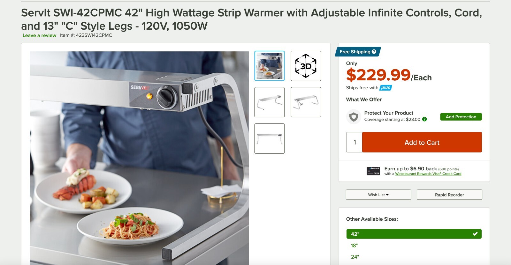Image resolution: width=511 pixels, height=265 pixels.
Task: Click the coverage info question mark icon
Action: 424,119
